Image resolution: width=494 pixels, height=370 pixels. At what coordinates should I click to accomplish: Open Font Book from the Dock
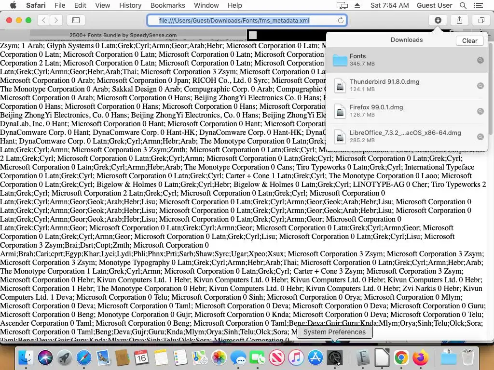coord(363,358)
